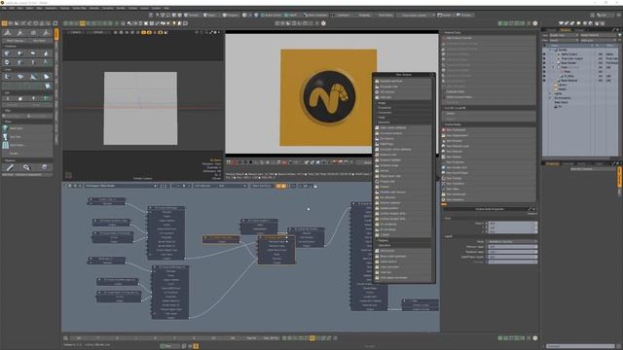Click the Minimum Value input field
The height and width of the screenshot is (350, 623).
tap(512, 247)
